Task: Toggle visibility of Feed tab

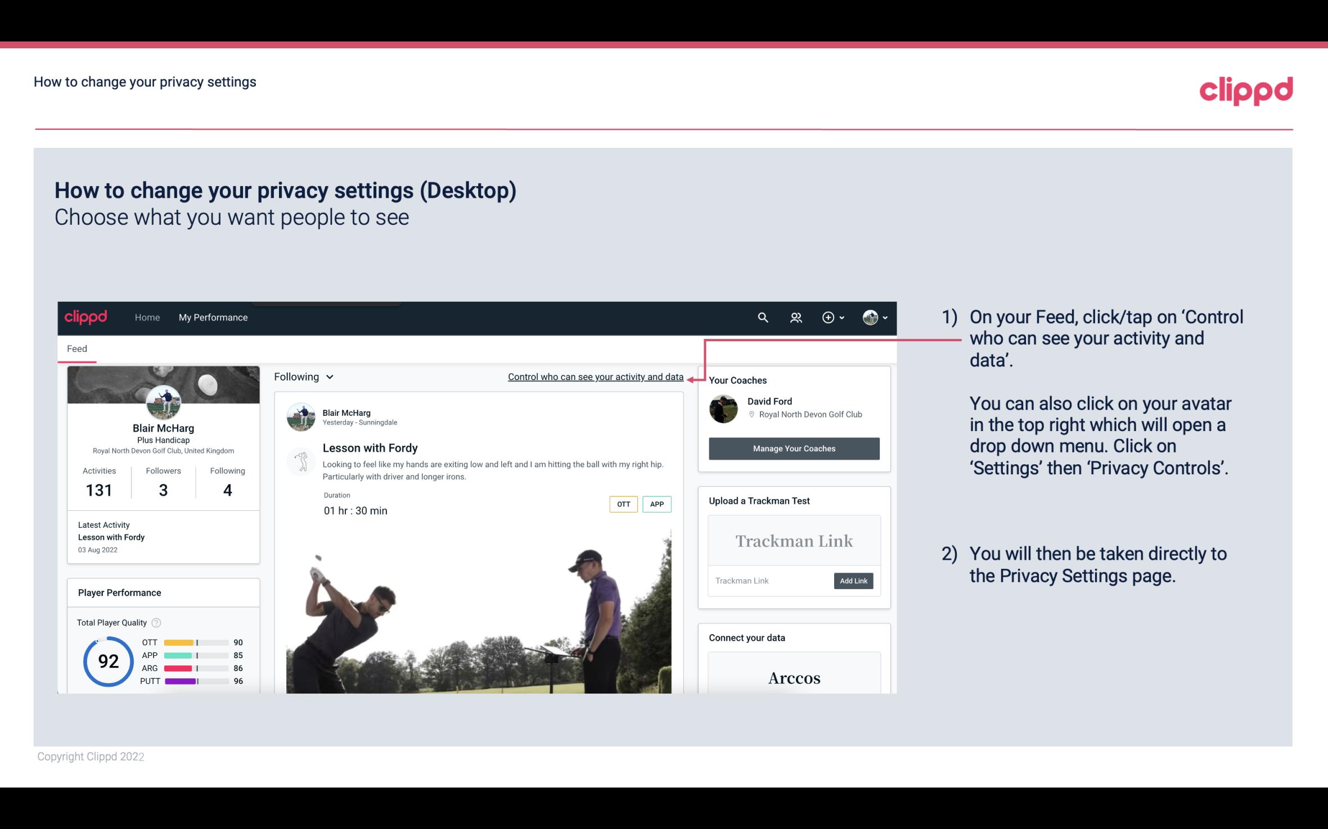Action: [76, 348]
